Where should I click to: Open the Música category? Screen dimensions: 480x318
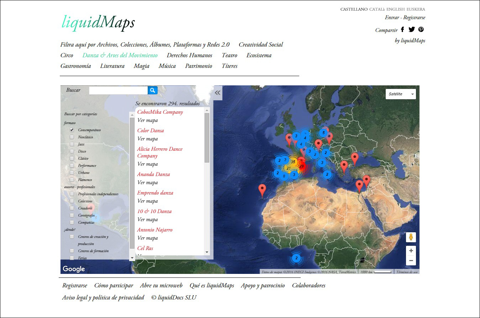(167, 66)
